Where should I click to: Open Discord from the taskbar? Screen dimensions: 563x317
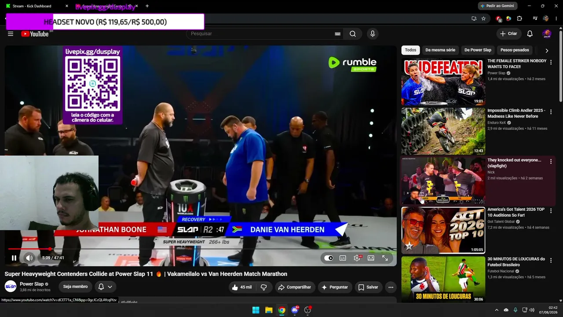click(x=295, y=310)
